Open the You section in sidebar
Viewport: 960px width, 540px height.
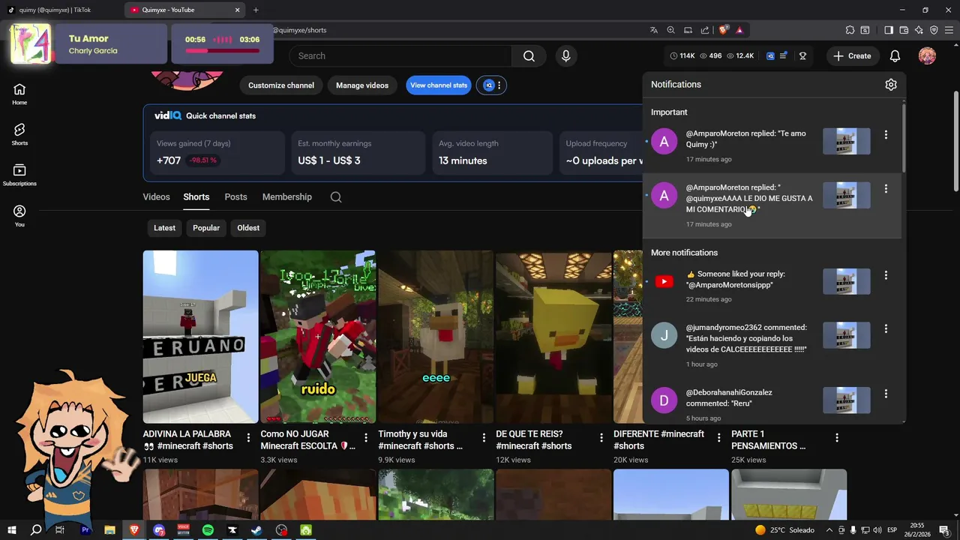click(19, 216)
